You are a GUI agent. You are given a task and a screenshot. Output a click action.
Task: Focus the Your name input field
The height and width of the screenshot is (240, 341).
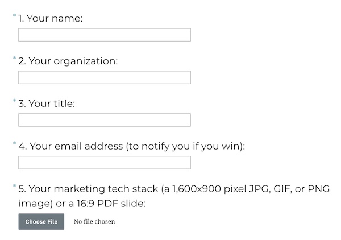pyautogui.click(x=105, y=35)
